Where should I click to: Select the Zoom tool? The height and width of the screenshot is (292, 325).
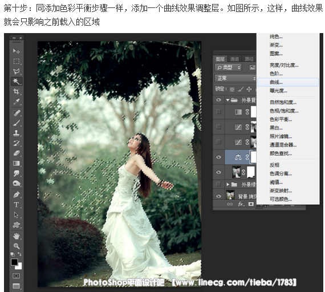click(16, 246)
